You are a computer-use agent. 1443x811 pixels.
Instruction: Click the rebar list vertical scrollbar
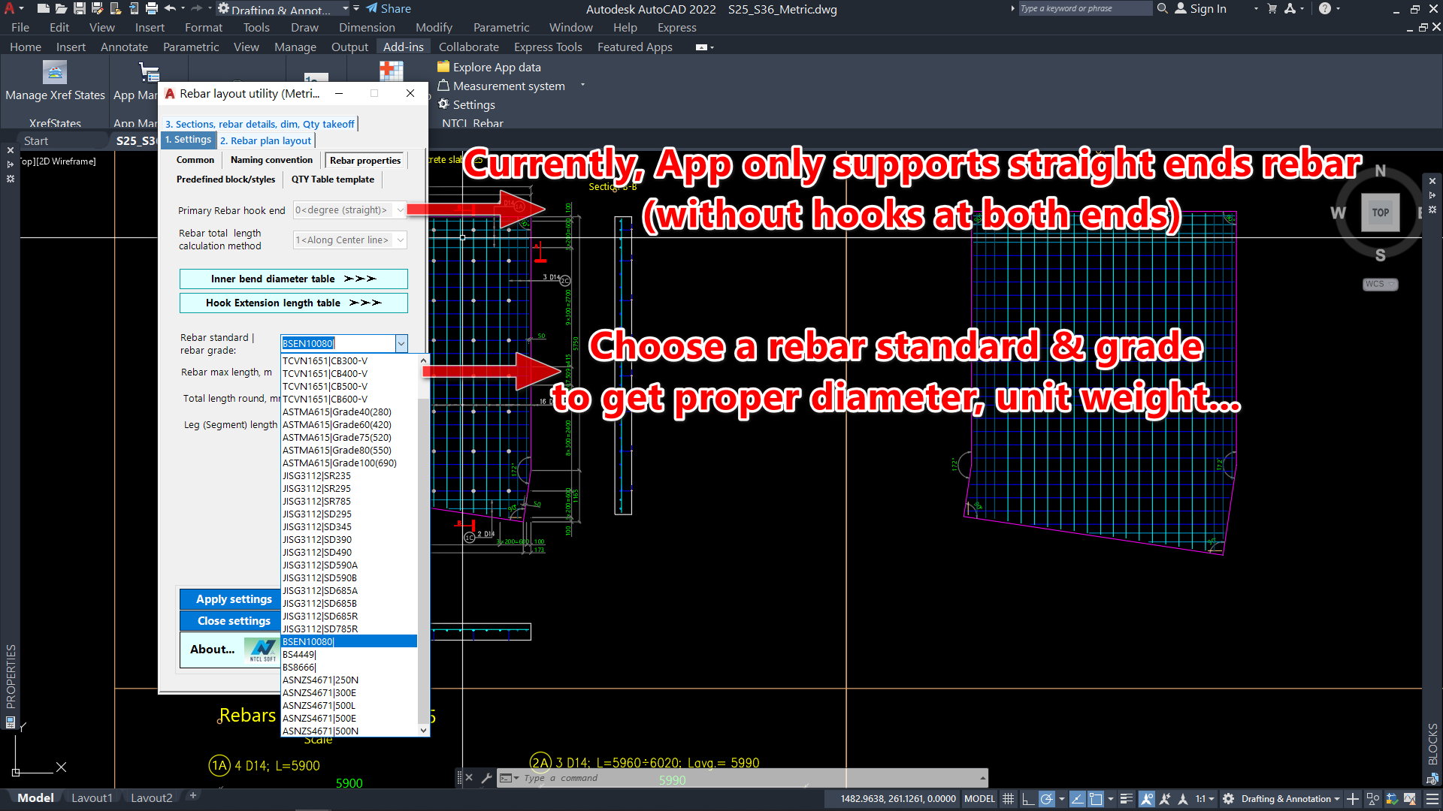(423, 526)
